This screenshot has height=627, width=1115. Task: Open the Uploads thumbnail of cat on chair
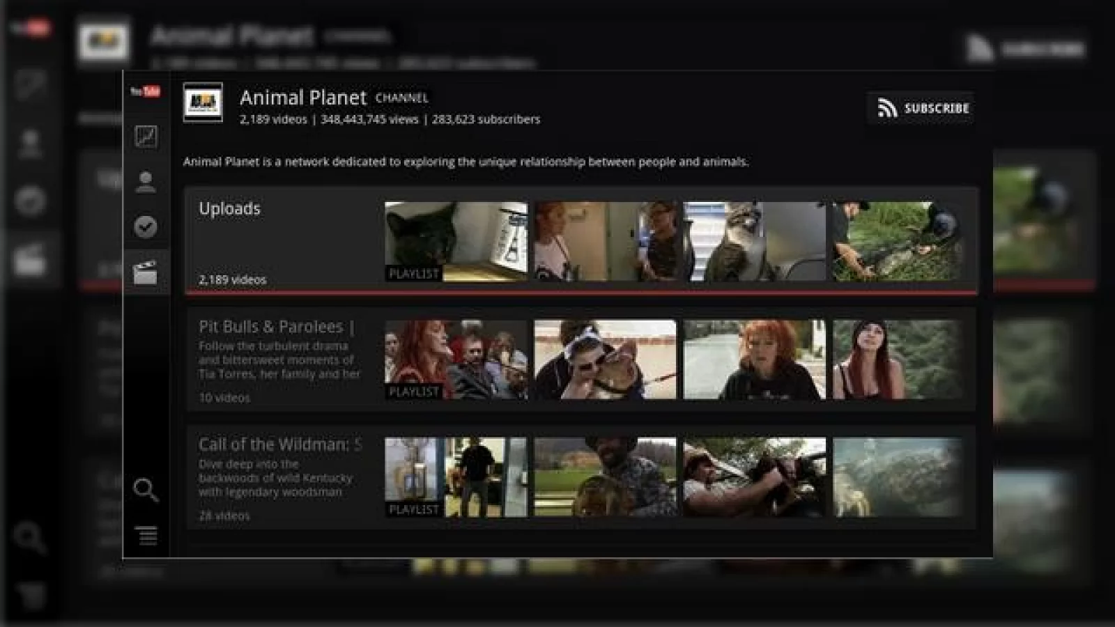pyautogui.click(x=755, y=242)
